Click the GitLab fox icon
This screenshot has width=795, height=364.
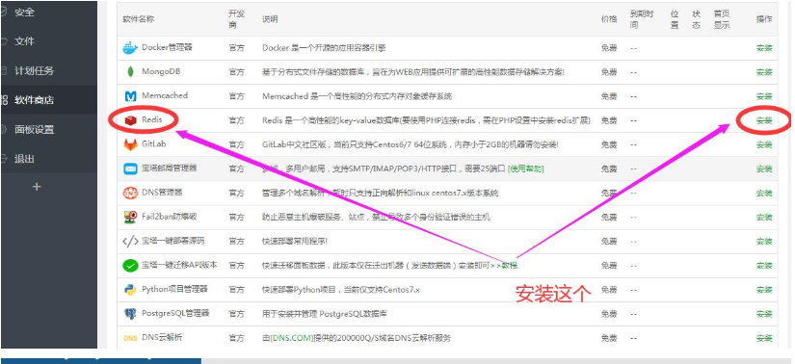click(130, 144)
